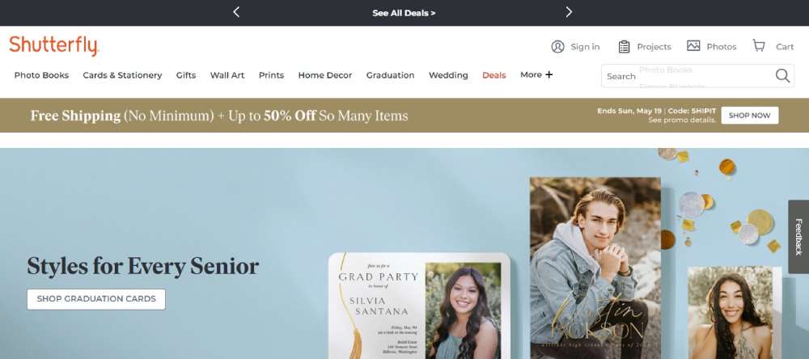Image resolution: width=809 pixels, height=359 pixels.
Task: Open the Graduation menu
Action: coord(390,75)
